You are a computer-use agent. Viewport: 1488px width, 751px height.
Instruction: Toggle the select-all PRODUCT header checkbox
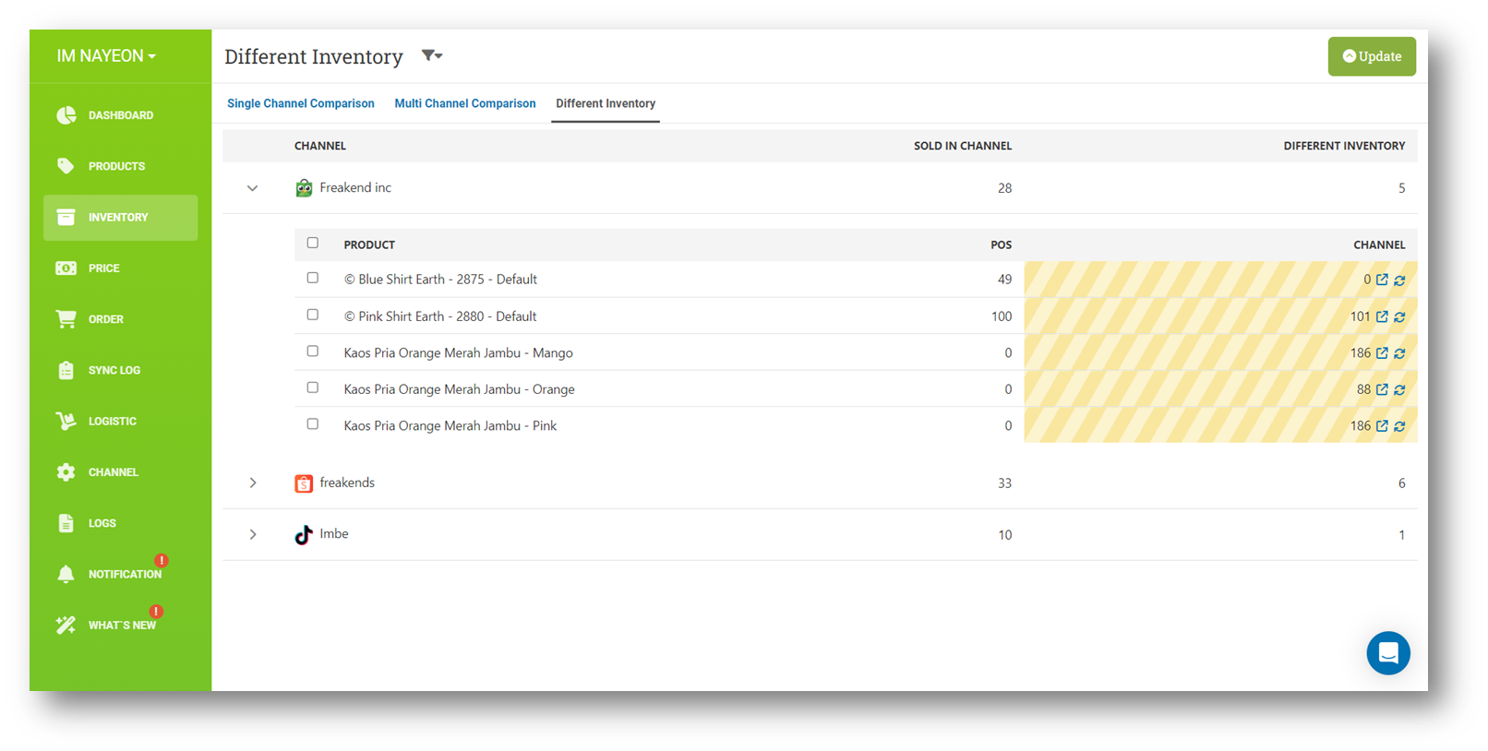coord(313,243)
